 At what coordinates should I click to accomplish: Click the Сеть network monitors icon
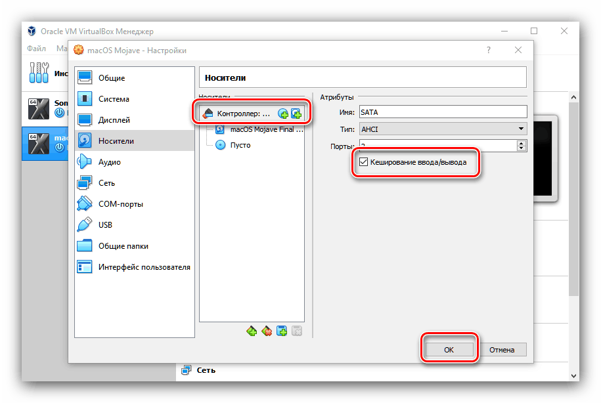coord(85,182)
